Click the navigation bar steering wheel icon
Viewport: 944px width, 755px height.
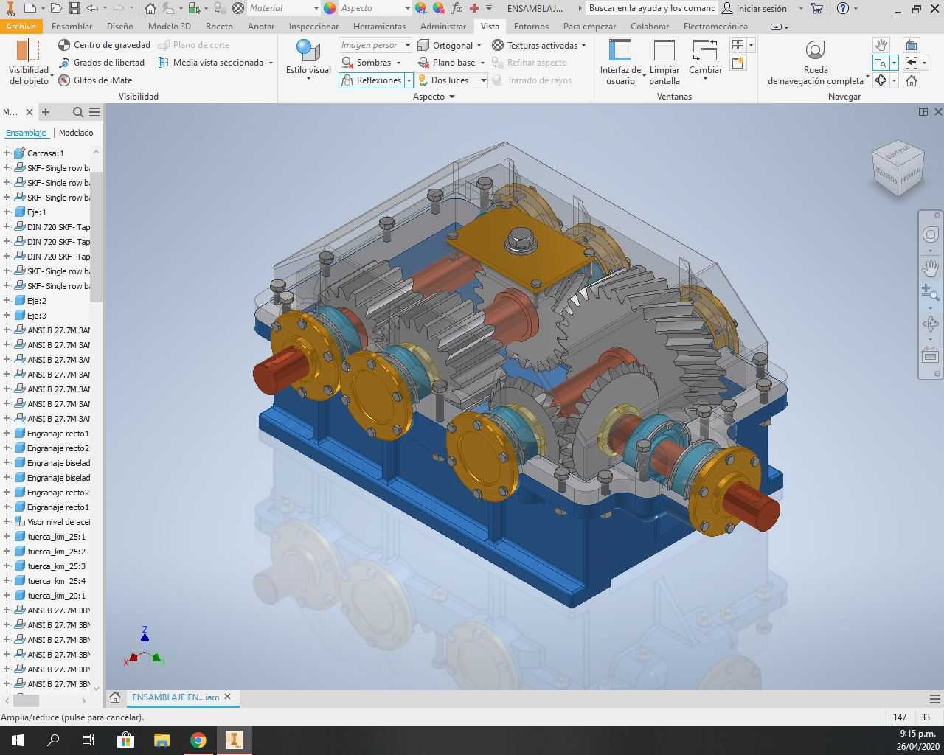(931, 235)
